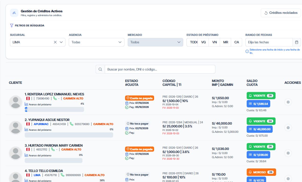Click calendar icon next to Próx 02/11/2026

click(127, 128)
